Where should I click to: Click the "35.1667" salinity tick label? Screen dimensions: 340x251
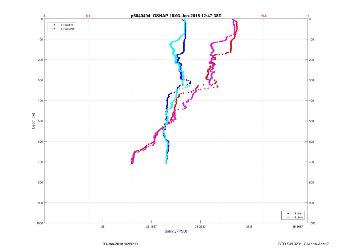[152, 226]
